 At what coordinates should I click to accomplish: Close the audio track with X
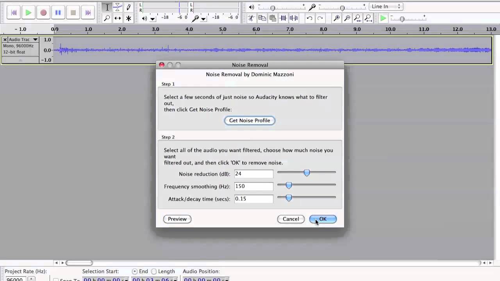[5, 40]
